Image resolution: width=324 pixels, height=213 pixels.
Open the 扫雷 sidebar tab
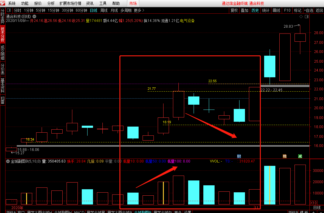(x=3, y=100)
